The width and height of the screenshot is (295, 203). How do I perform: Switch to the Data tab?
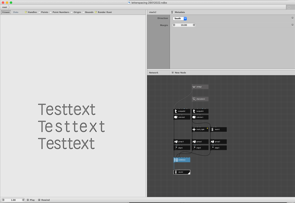point(16,12)
